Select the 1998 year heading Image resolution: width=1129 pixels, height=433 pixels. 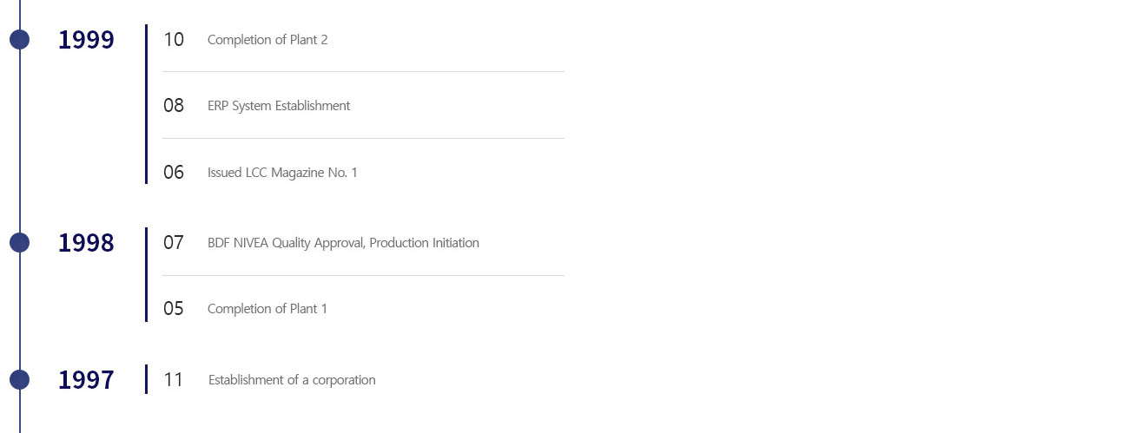point(86,243)
